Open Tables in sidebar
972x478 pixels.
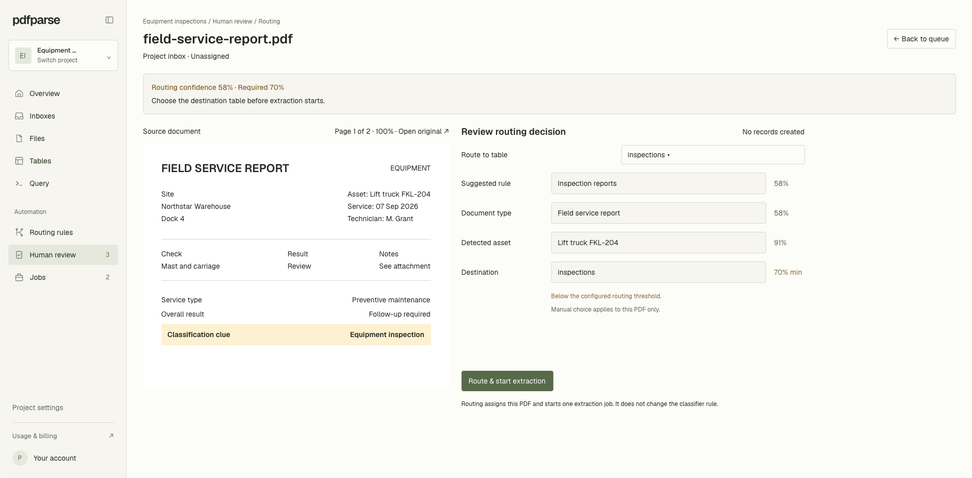pos(63,161)
